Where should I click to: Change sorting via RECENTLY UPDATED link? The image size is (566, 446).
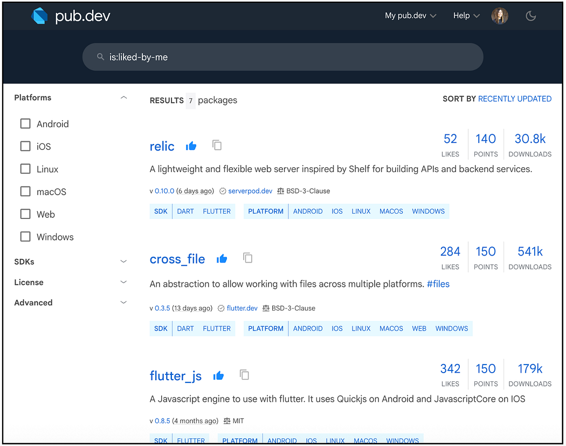514,99
